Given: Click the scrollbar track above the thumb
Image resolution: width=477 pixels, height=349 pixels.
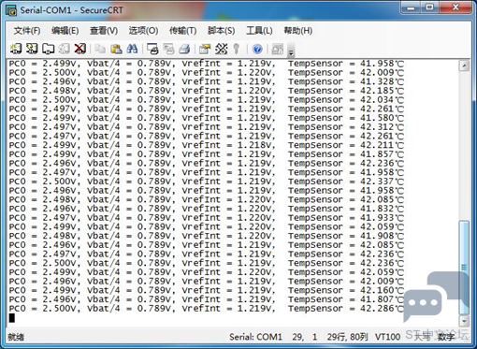Looking at the screenshot, I should 464,146.
